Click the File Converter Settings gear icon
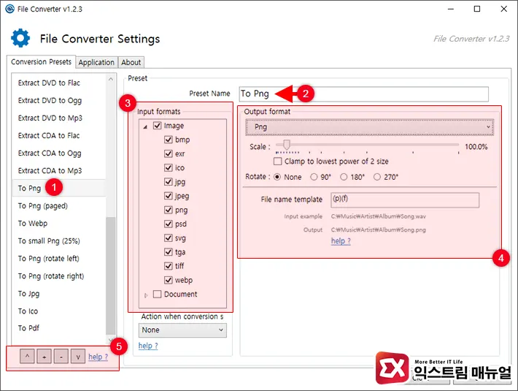Viewport: 518px width, 391px height. click(x=20, y=39)
